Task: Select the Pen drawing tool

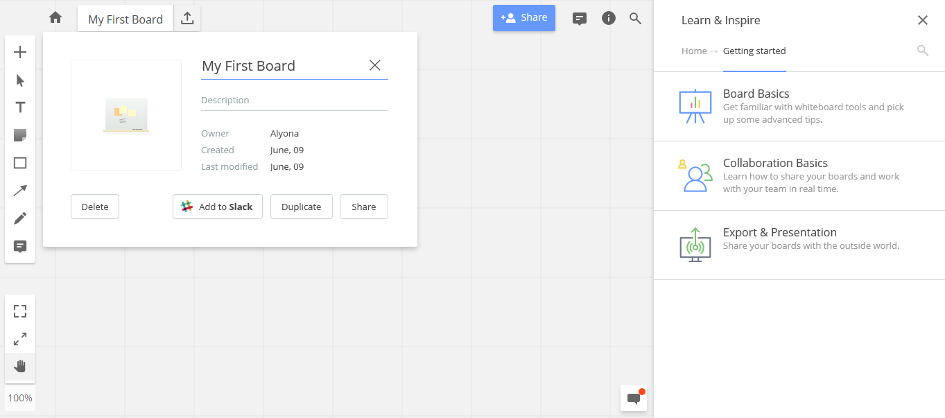Action: click(20, 218)
